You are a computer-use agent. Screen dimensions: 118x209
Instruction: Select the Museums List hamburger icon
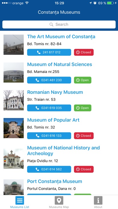coord(20,200)
